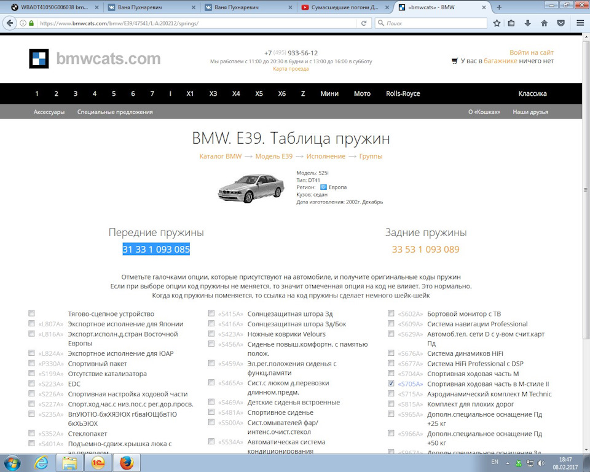Check S415A Солнцезащитная штора Зд
The height and width of the screenshot is (472, 590).
(211, 313)
